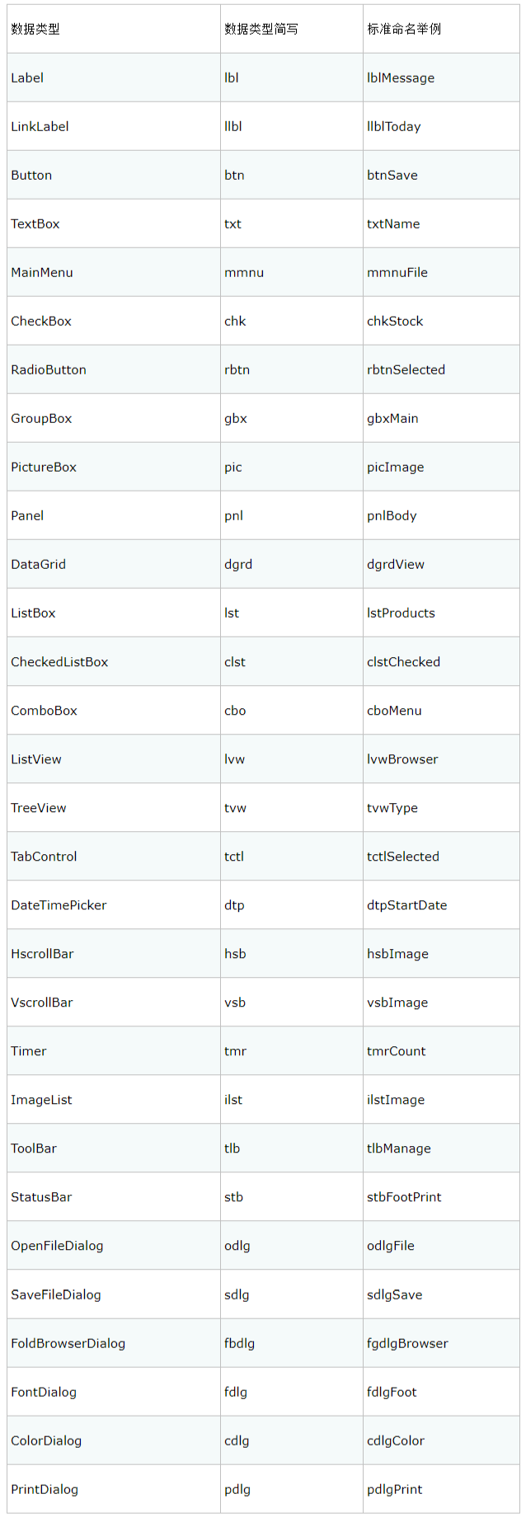The height and width of the screenshot is (1522, 526).
Task: Click the 数据类型 column header
Action: (x=35, y=29)
